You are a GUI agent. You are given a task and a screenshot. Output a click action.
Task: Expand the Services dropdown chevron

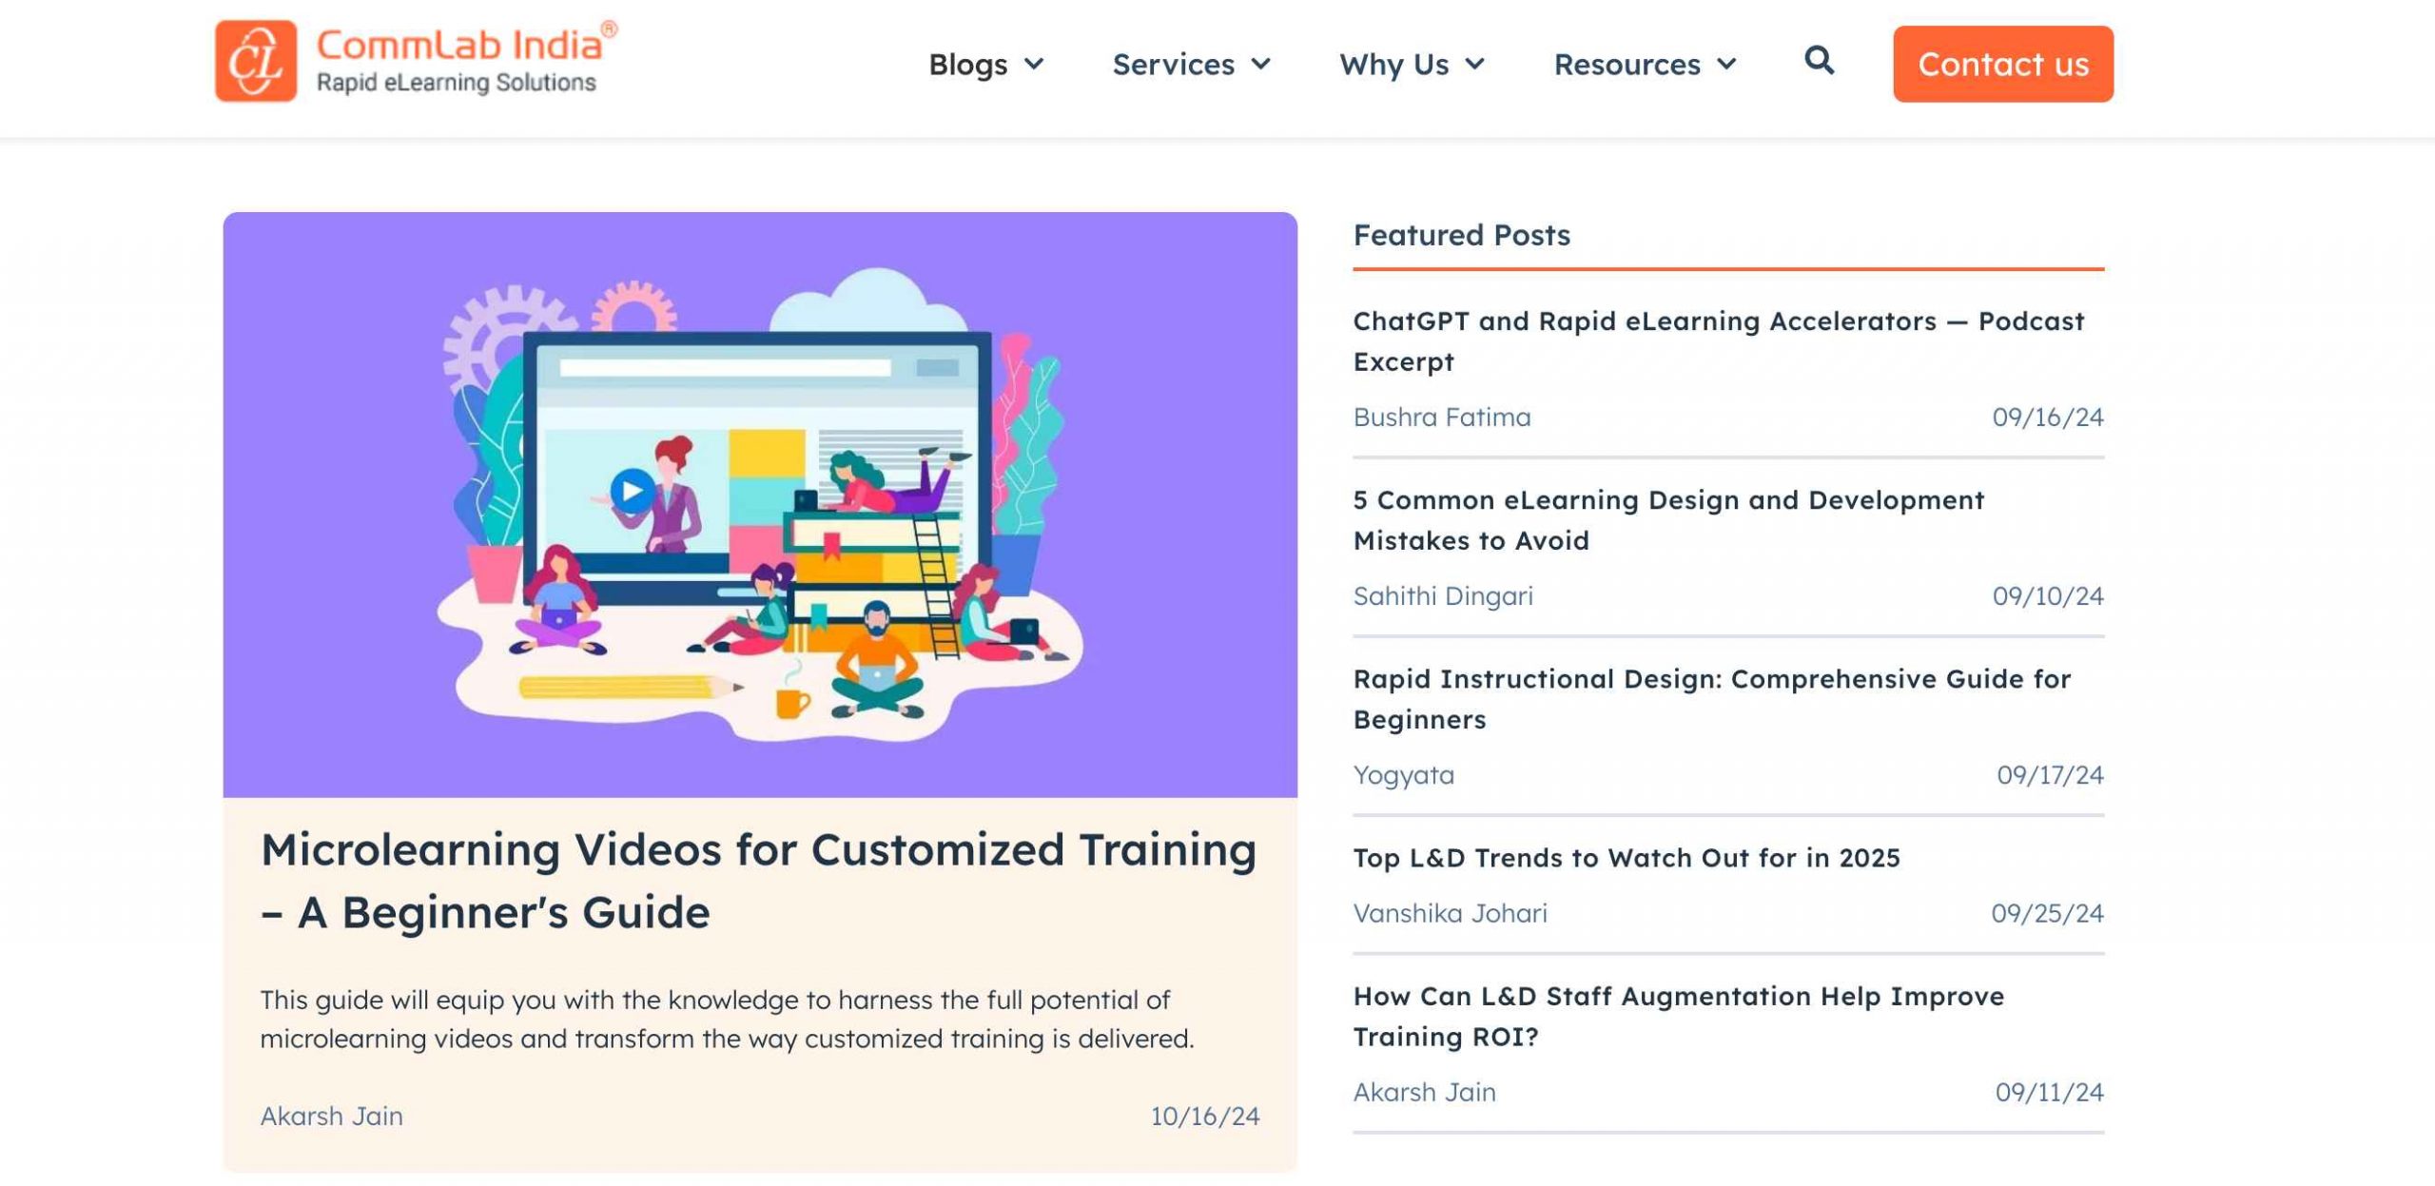coord(1260,64)
